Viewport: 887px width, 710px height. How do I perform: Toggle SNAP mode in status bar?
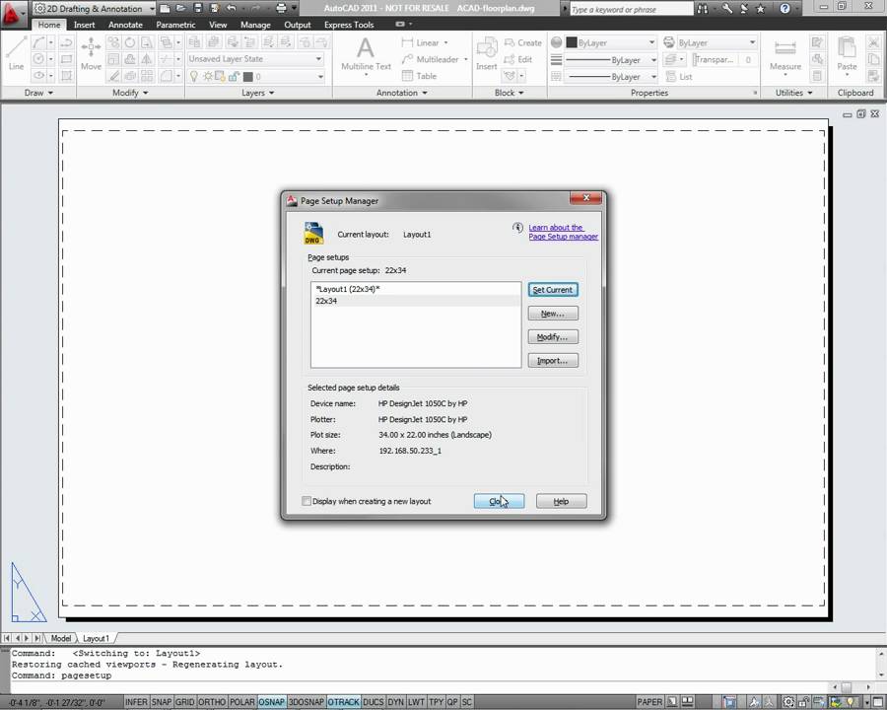[162, 702]
